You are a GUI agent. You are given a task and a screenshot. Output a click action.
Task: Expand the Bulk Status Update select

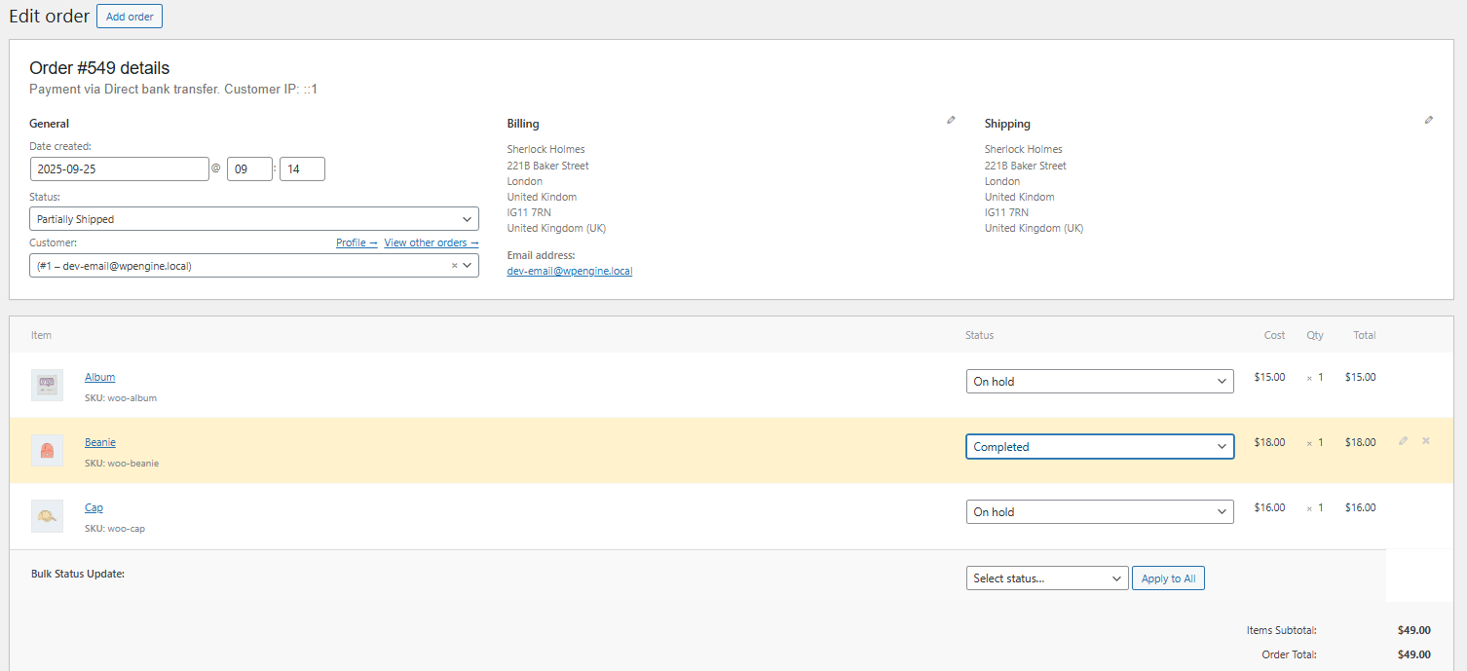click(x=1046, y=578)
